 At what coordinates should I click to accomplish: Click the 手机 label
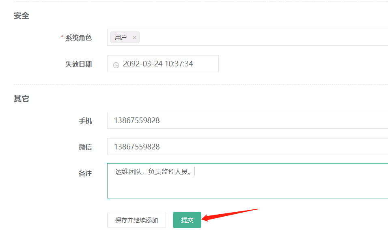85,121
